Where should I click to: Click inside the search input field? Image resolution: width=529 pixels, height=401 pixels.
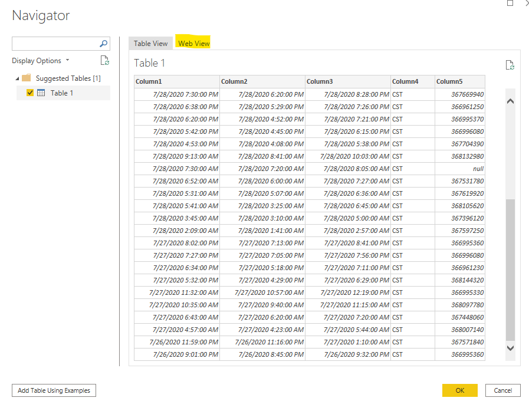pyautogui.click(x=53, y=44)
